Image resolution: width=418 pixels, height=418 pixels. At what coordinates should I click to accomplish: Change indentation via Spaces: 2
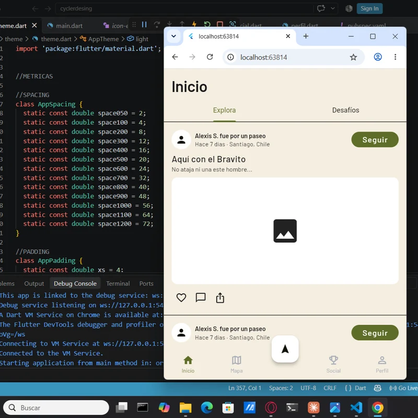[x=281, y=388]
